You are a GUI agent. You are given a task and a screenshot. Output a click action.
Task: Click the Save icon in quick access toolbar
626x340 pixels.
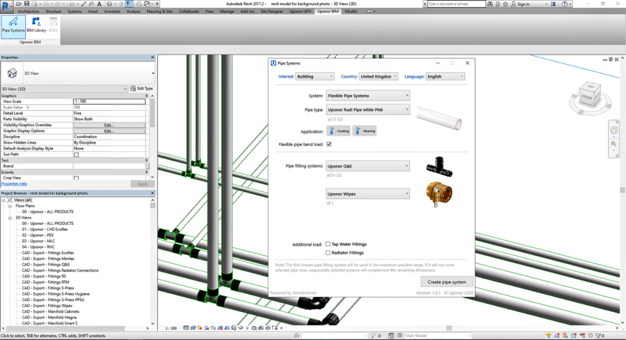click(27, 4)
